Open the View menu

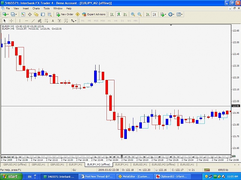pos(16,8)
